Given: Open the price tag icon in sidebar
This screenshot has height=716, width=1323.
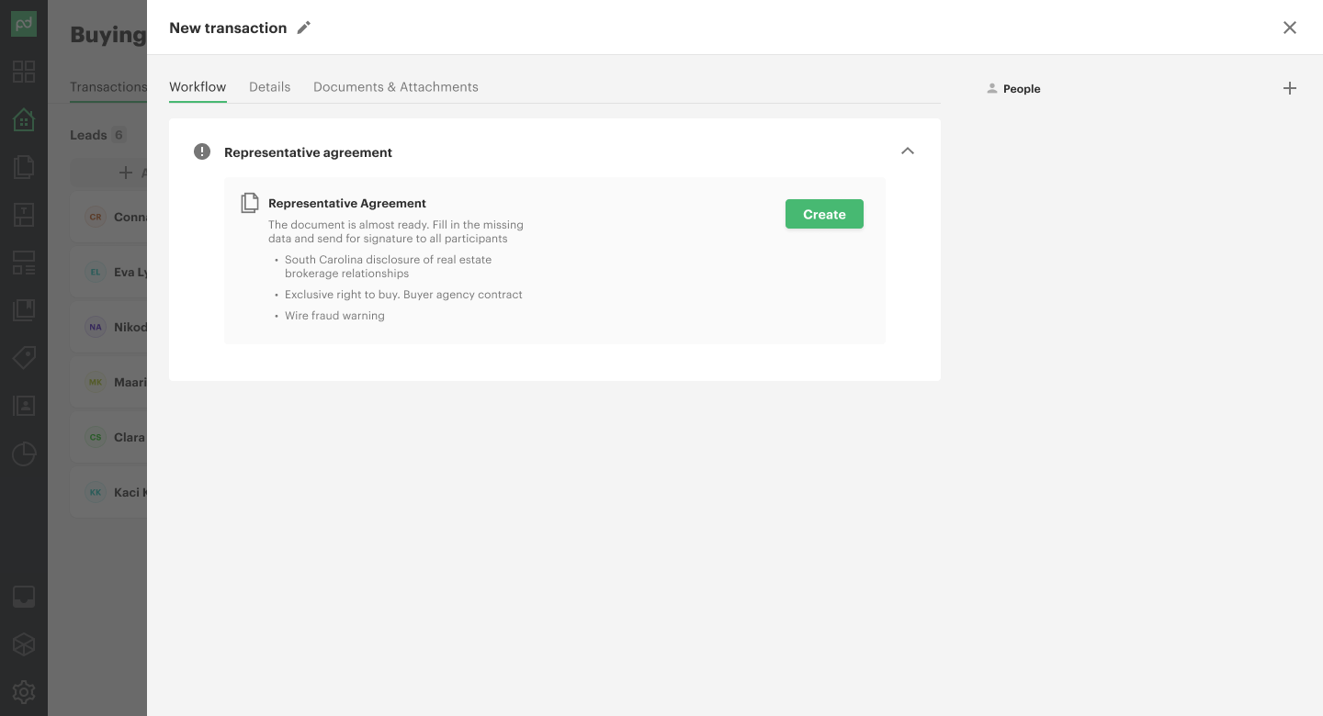Looking at the screenshot, I should (24, 358).
